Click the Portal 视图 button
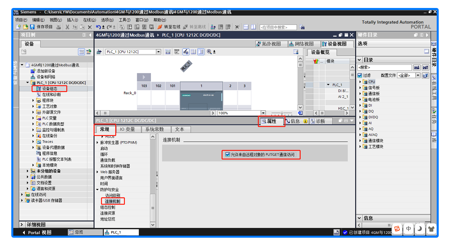Viewport: 454px width, 242px height. click(x=37, y=232)
